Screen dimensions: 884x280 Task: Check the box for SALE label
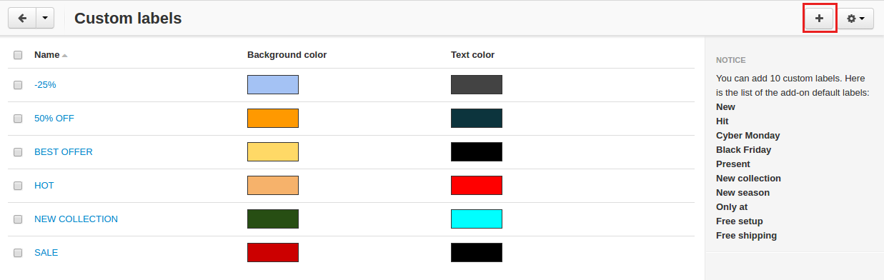click(18, 253)
